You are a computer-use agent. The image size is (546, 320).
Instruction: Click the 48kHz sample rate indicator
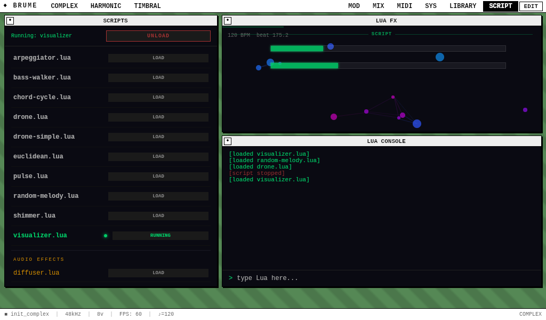[x=73, y=314]
